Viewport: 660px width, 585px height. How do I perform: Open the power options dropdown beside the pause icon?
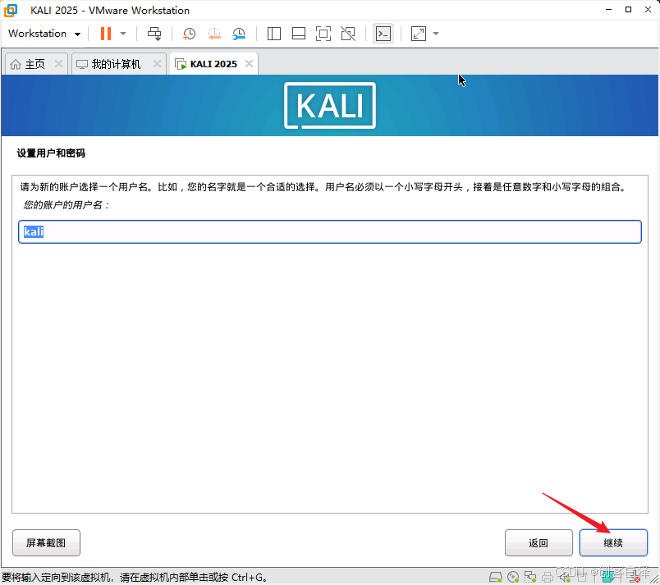tap(123, 34)
